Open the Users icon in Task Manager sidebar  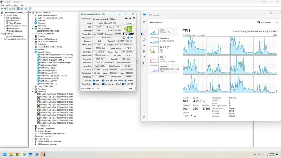click(144, 51)
